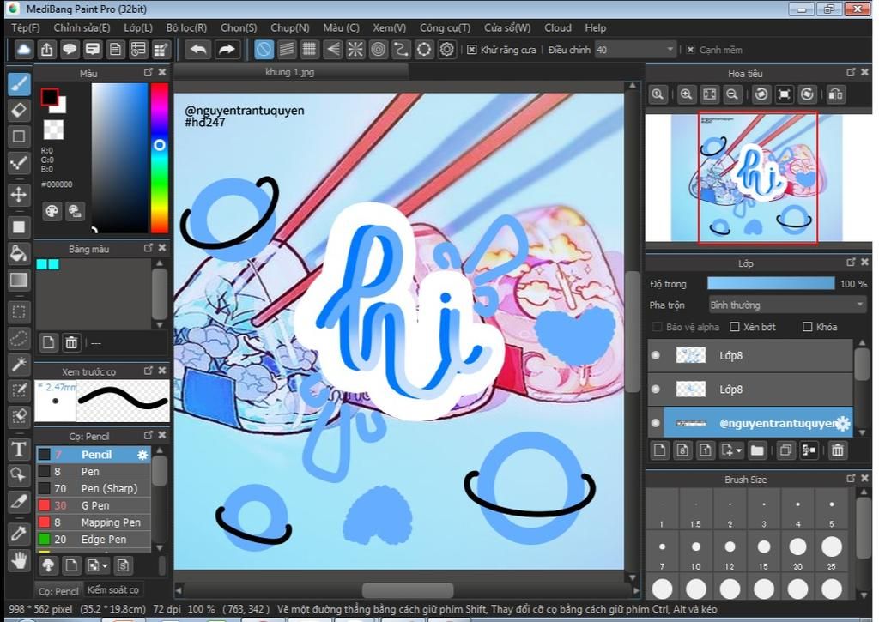
Task: Select the Bucket fill tool
Action: click(19, 253)
